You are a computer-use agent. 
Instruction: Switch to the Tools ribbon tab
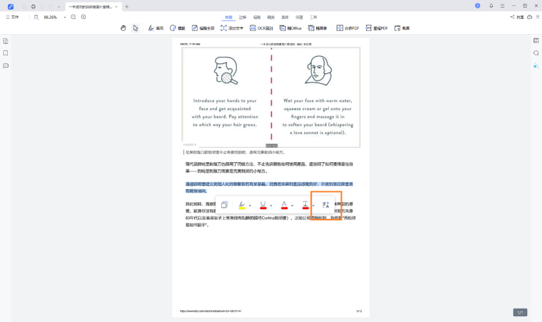313,17
